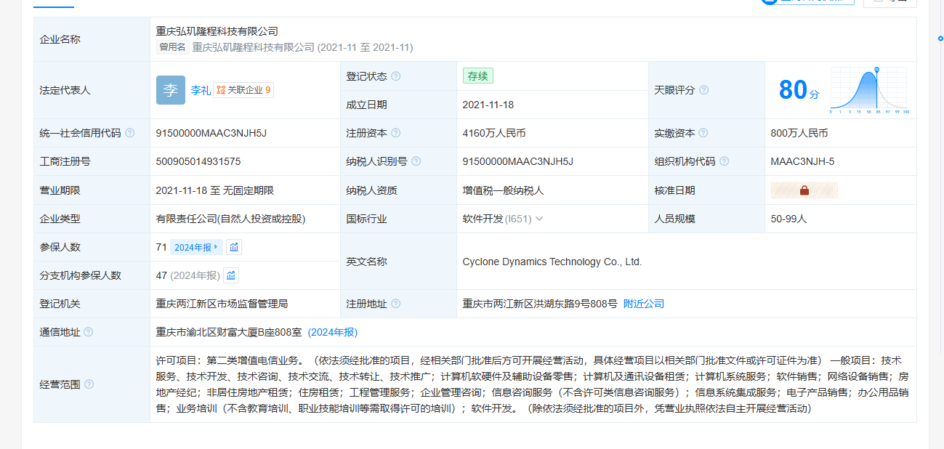Click help icon beside 天眼评分
The image size is (944, 449).
[703, 91]
